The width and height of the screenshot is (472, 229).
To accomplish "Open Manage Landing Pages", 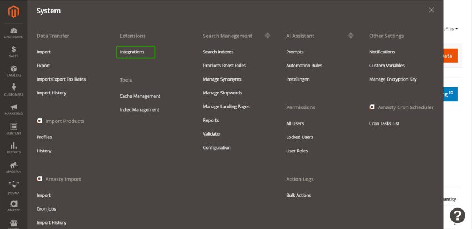I will coord(226,106).
